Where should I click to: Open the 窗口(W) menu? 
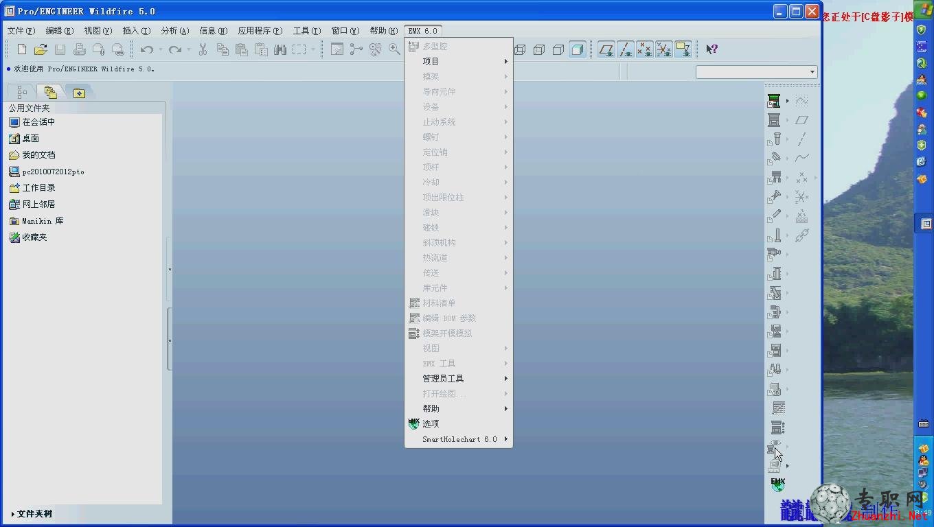tap(345, 31)
